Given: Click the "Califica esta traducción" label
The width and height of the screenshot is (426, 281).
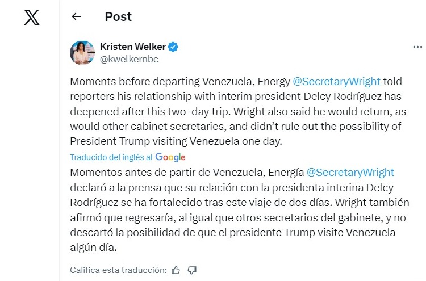Looking at the screenshot, I should 118,270.
